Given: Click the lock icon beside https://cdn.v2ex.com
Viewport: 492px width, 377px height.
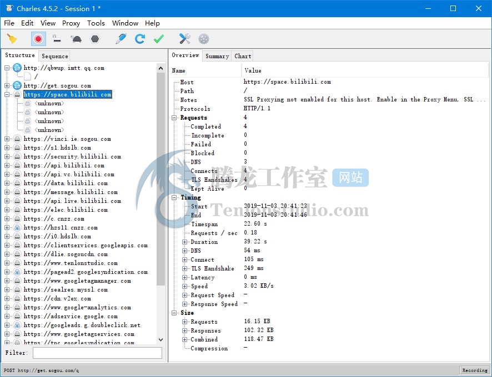Looking at the screenshot, I should [x=17, y=299].
